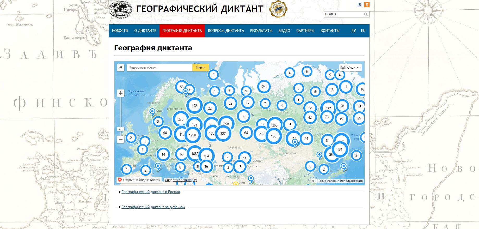The height and width of the screenshot is (229, 479).
Task: Open the cluster marker labeled 233
Action: [x=261, y=134]
